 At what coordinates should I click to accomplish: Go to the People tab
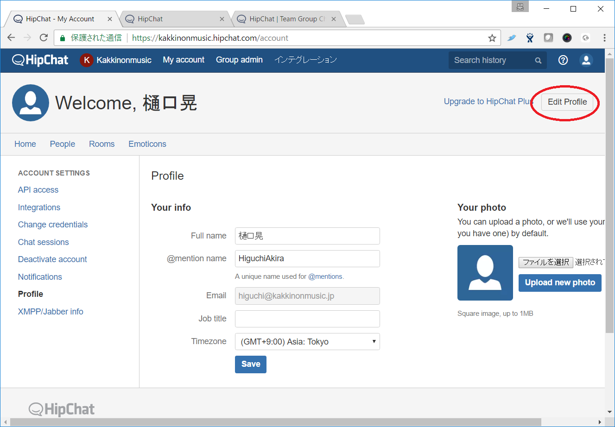[63, 144]
